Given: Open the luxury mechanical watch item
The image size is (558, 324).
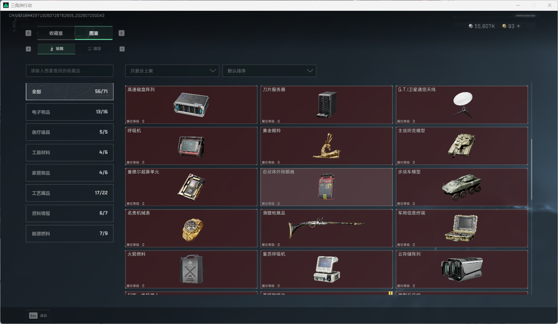Looking at the screenshot, I should point(191,228).
